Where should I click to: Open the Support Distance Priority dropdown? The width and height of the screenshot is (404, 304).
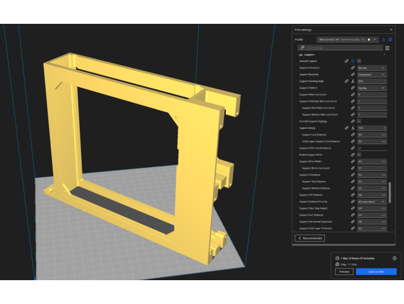(372, 201)
